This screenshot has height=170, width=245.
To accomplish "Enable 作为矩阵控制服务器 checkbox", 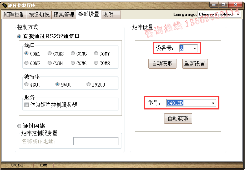I will (x=27, y=105).
